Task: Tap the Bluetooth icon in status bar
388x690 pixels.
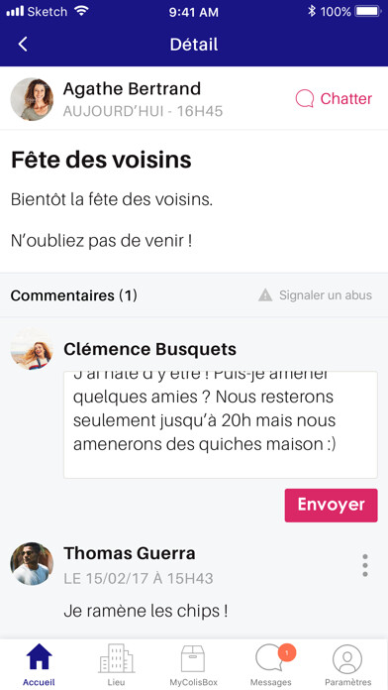Action: [x=312, y=11]
